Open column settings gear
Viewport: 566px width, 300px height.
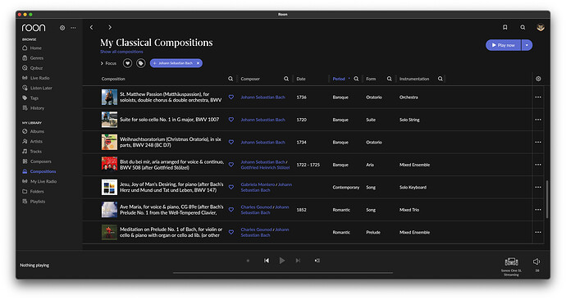tap(538, 79)
